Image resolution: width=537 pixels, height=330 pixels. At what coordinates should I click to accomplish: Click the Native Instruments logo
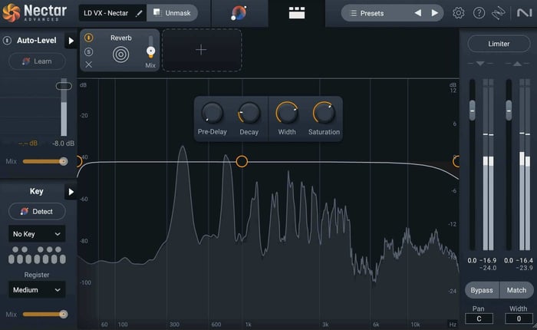(x=524, y=13)
